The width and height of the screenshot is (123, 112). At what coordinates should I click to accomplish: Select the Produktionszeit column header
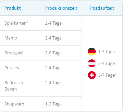(61, 8)
